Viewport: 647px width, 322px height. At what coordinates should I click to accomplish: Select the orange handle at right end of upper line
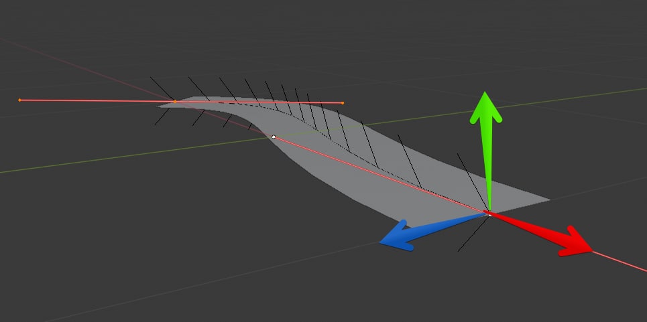(x=343, y=103)
